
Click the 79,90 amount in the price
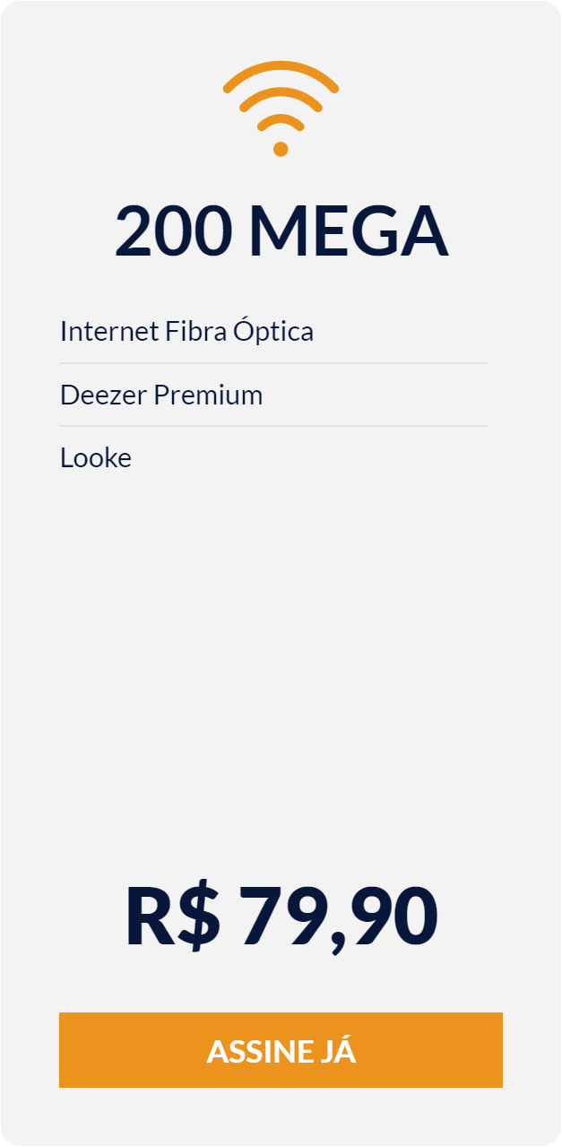tap(339, 917)
